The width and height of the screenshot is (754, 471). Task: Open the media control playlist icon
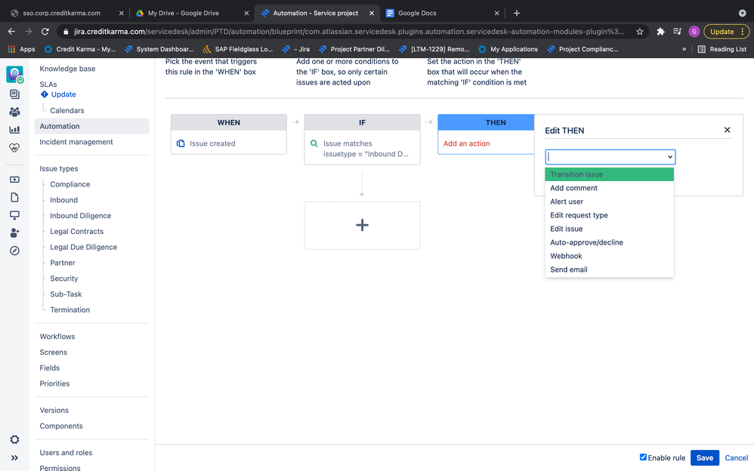click(677, 31)
